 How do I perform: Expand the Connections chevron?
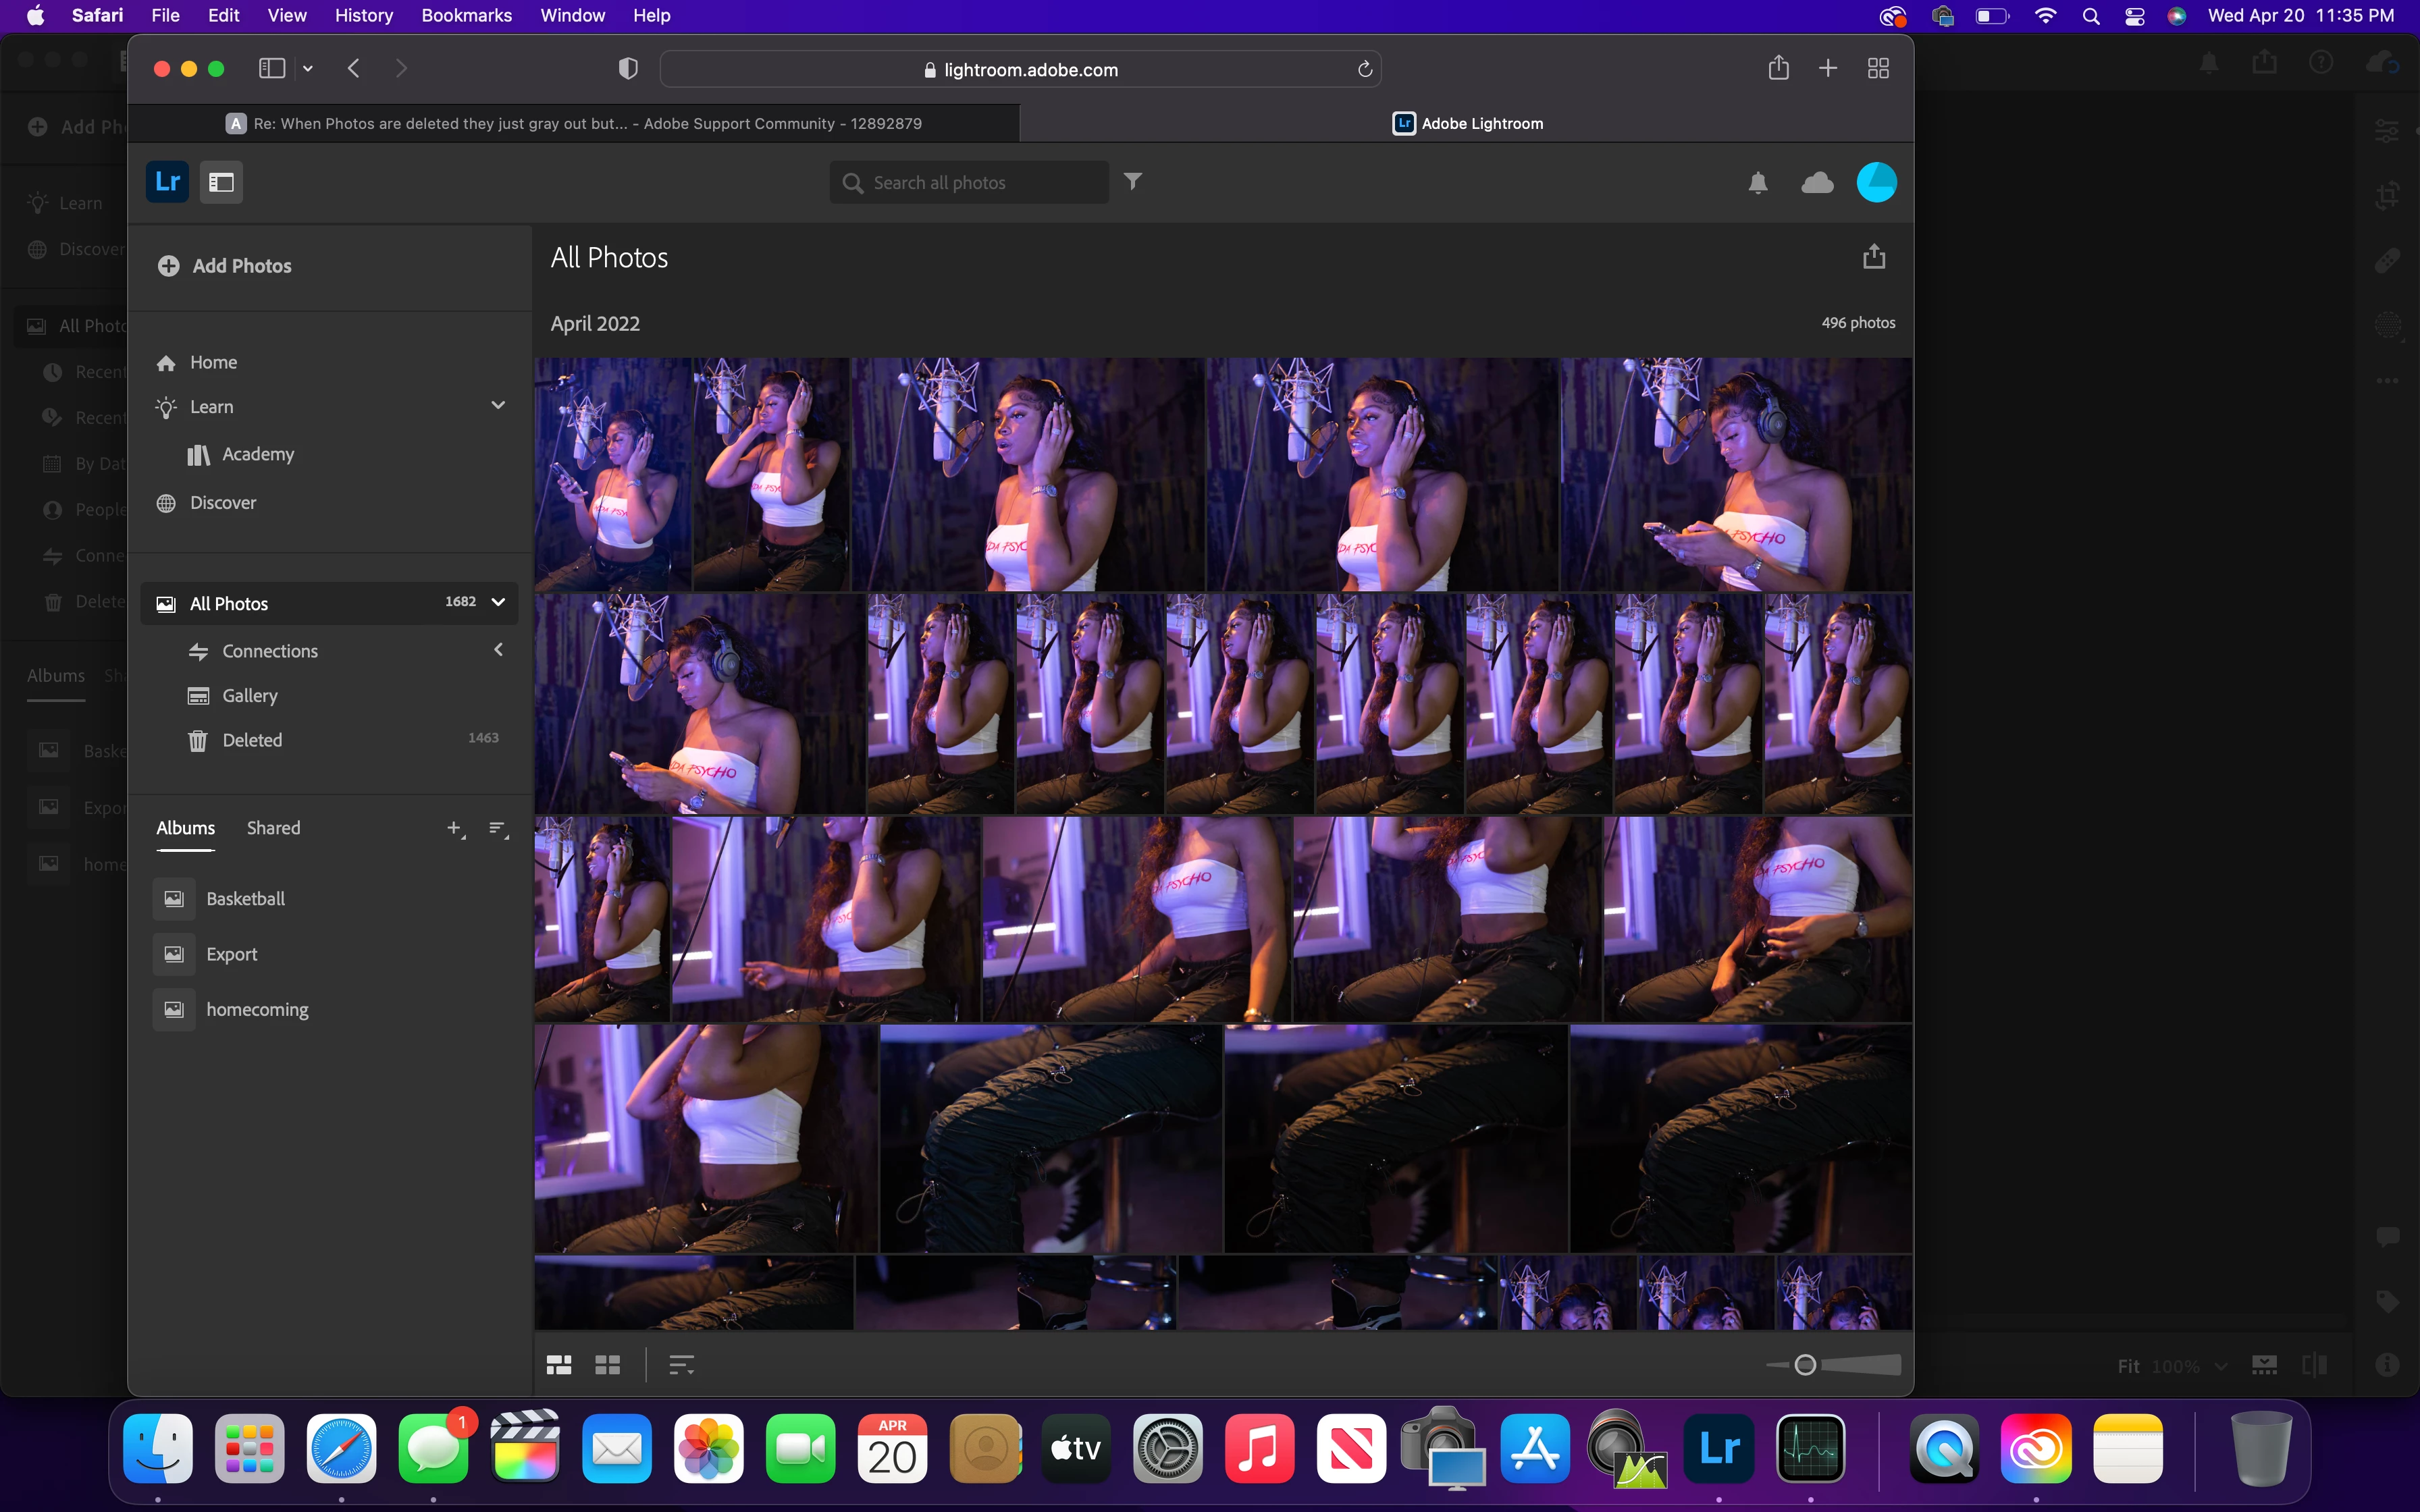coord(498,650)
